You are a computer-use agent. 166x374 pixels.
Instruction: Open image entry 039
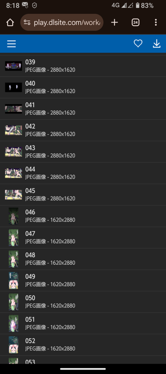pos(83,66)
